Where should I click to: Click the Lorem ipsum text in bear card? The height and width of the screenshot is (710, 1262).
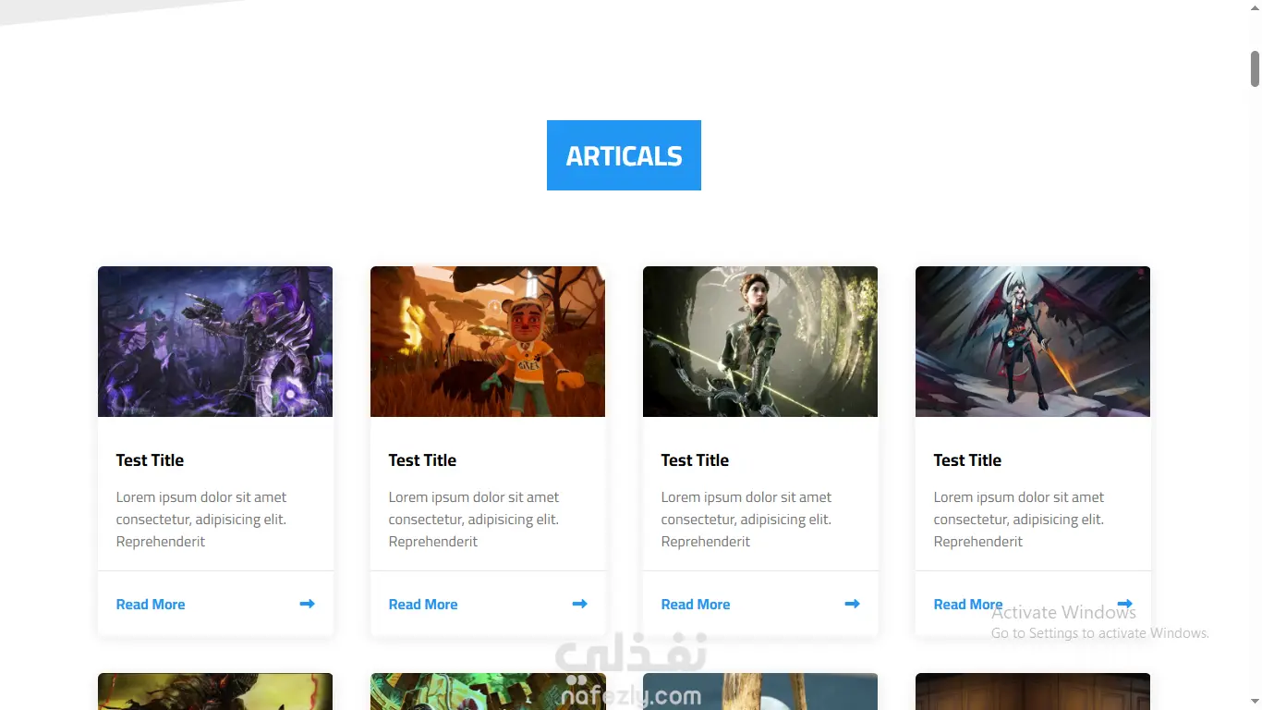coord(474,520)
